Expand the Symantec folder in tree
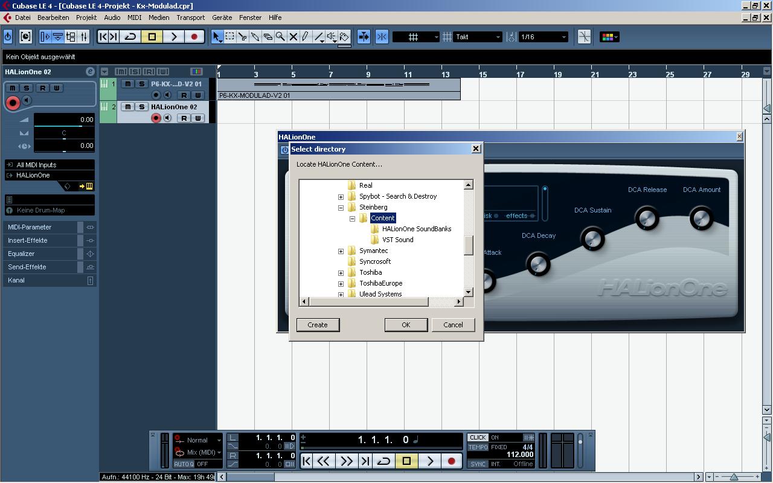Viewport: 773px width, 483px height. pos(341,251)
